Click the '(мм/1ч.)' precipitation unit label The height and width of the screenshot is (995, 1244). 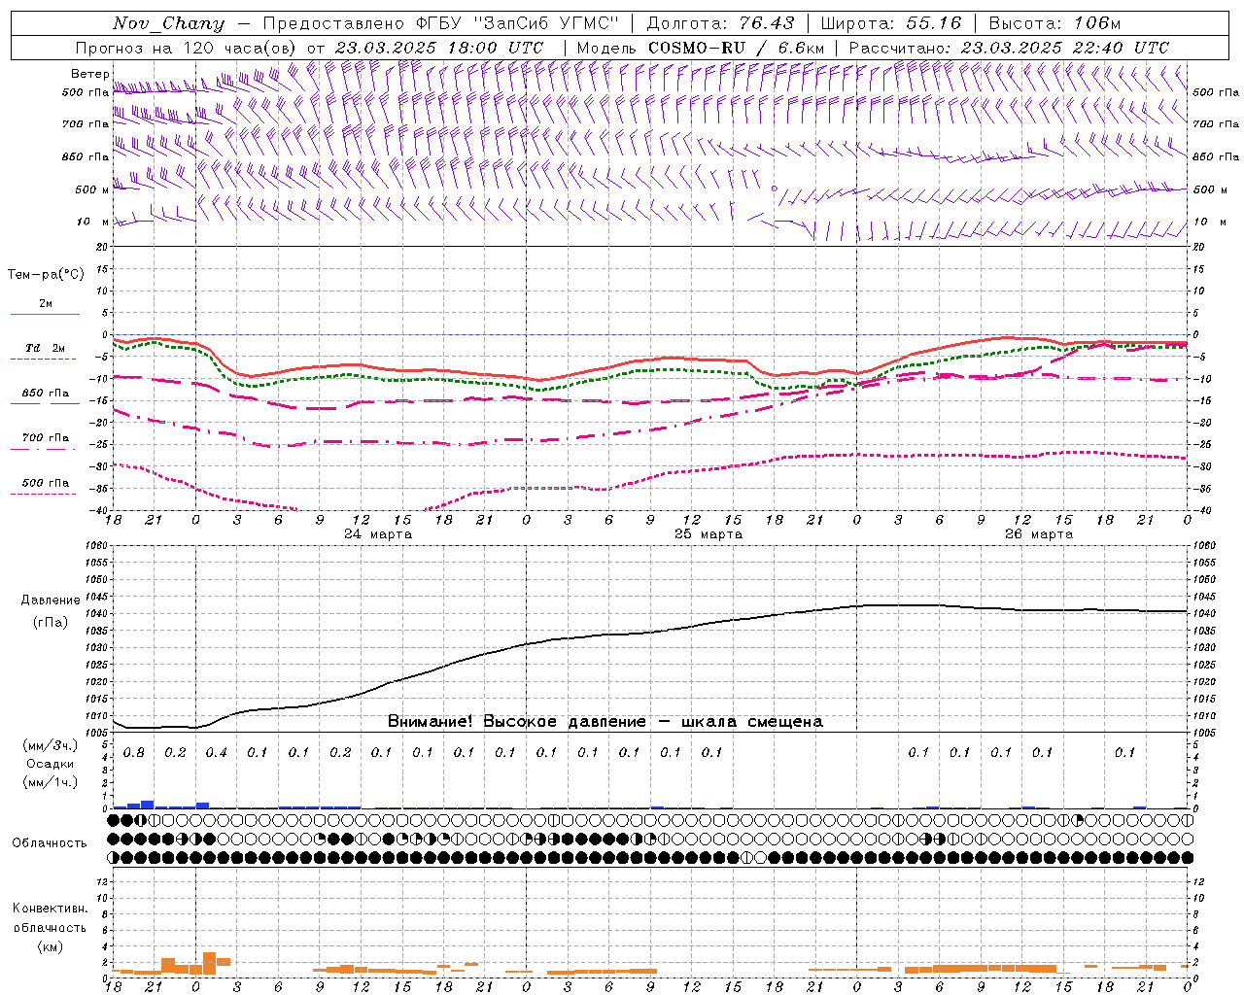point(51,782)
